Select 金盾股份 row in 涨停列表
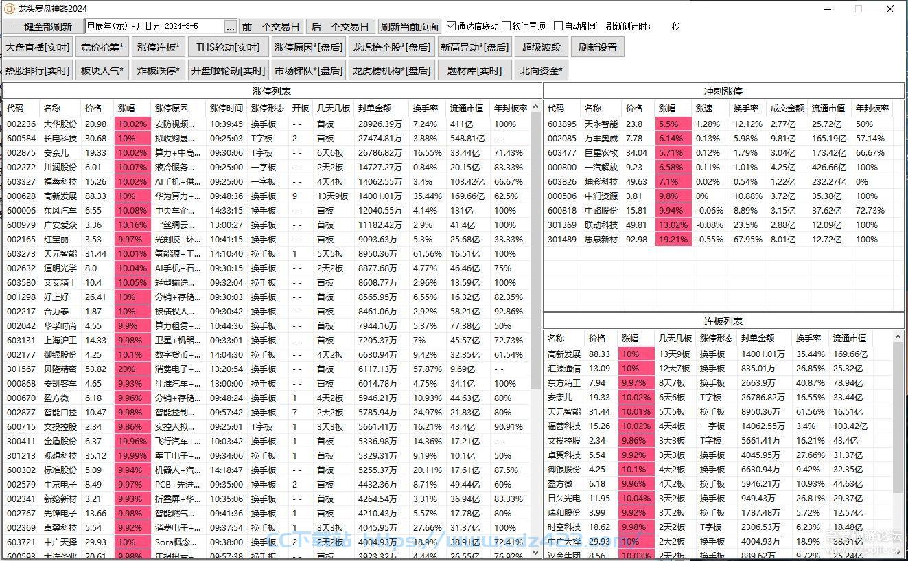This screenshot has height=561, width=908. point(266,442)
